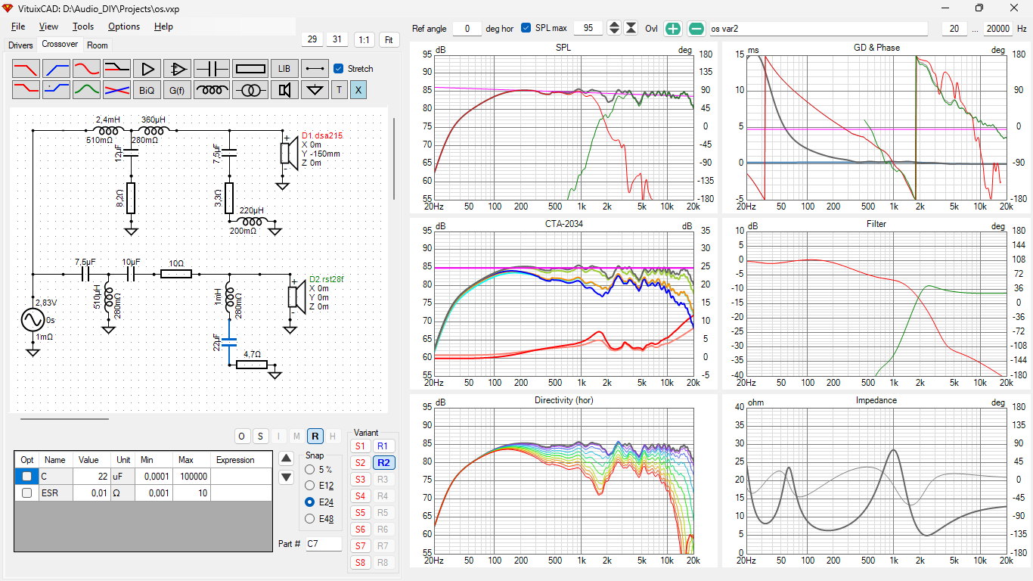Select the capacitor component tool
The height and width of the screenshot is (581, 1033).
[212, 69]
